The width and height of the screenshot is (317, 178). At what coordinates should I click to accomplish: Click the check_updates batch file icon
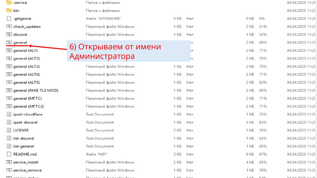tap(9, 27)
